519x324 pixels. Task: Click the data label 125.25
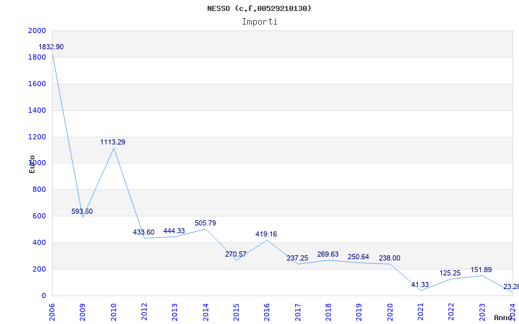[x=450, y=273]
